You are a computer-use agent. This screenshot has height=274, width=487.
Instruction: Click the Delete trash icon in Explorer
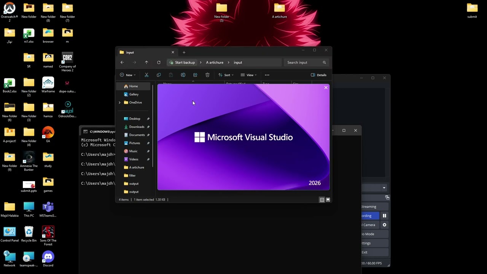207,75
